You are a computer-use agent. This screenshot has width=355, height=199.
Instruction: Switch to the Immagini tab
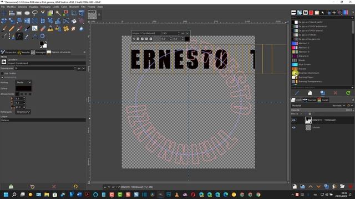(x=38, y=52)
